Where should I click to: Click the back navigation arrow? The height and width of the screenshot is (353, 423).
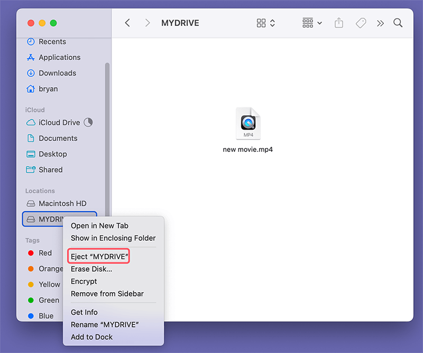tap(127, 23)
